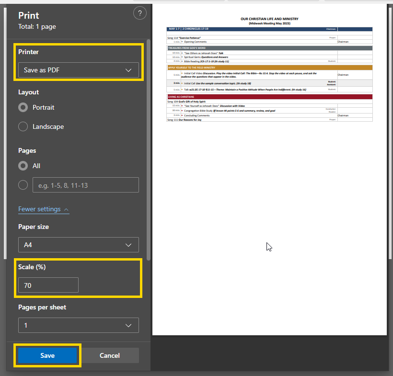Viewport: 393px width, 376px height.
Task: Enable the custom page range radio button
Action: [x=23, y=185]
